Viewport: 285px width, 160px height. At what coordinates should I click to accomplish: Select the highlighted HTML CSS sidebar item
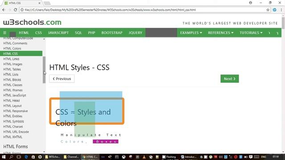tap(21, 53)
